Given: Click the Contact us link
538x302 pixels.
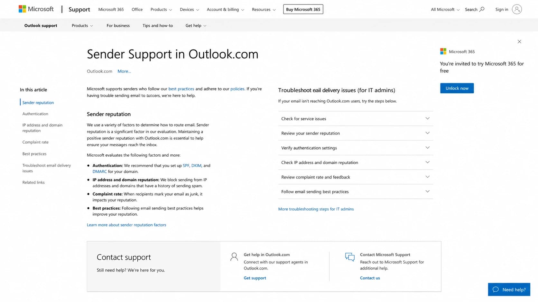Looking at the screenshot, I should click(370, 278).
